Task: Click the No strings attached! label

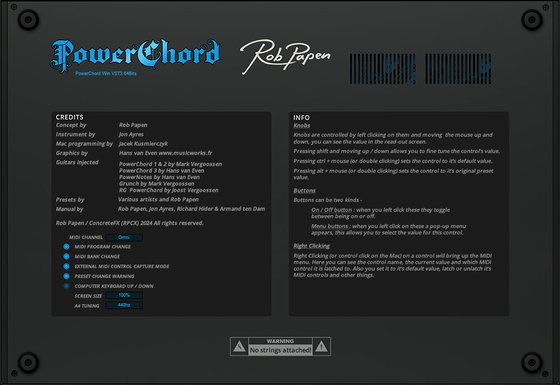Action: [x=281, y=350]
